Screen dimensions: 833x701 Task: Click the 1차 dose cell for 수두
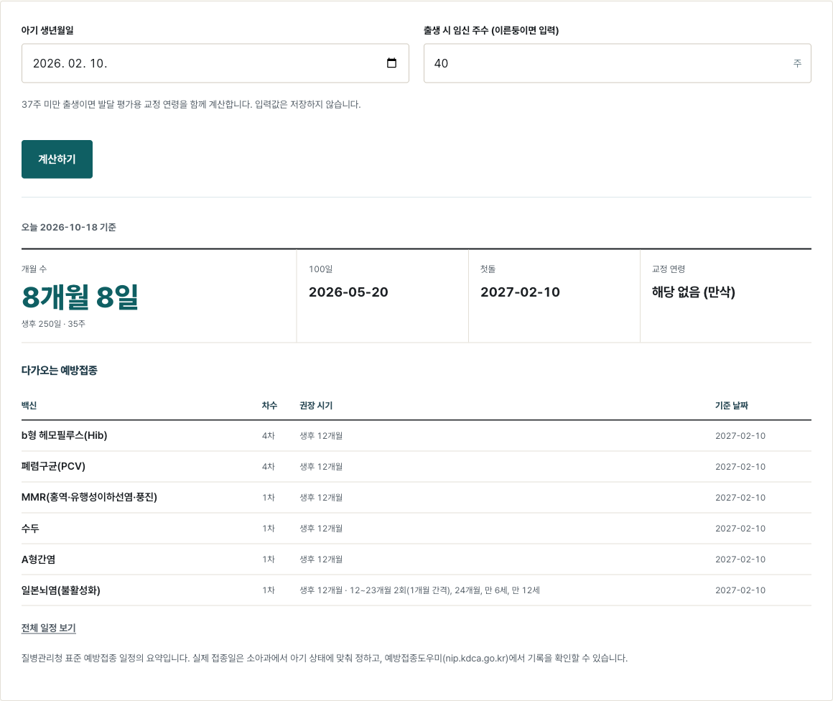click(x=269, y=529)
